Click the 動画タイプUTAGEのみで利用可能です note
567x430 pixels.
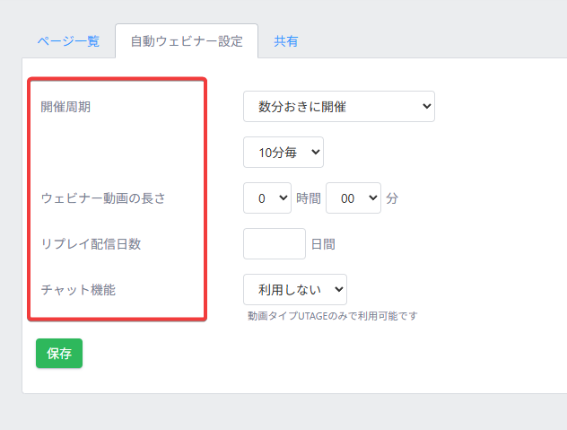click(x=332, y=316)
